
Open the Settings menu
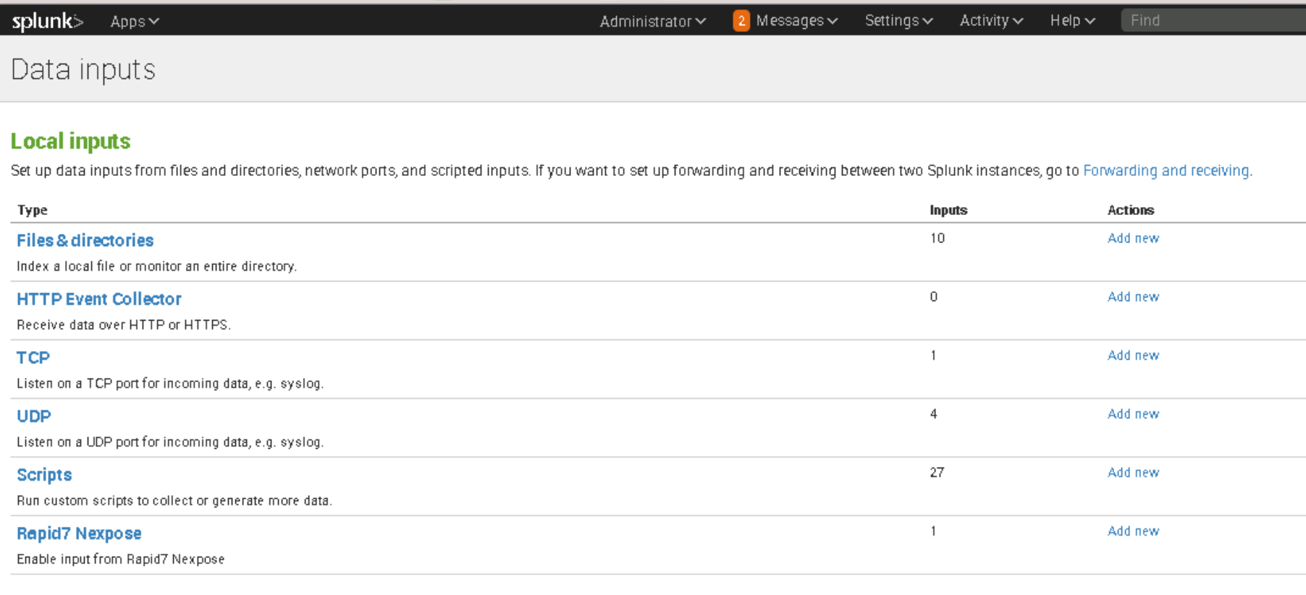pyautogui.click(x=898, y=21)
